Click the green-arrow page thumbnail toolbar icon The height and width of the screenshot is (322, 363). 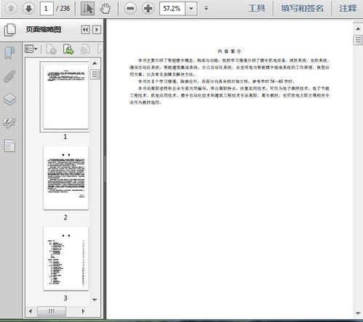(68, 50)
